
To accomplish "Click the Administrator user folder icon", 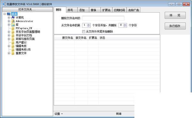I will coord(13,21).
